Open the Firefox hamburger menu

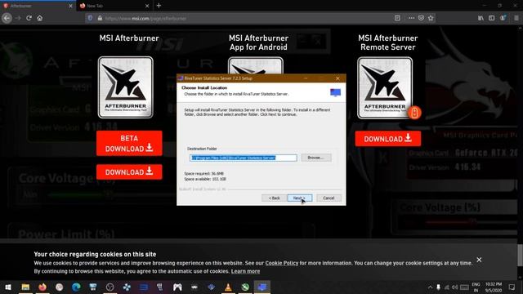tap(516, 18)
